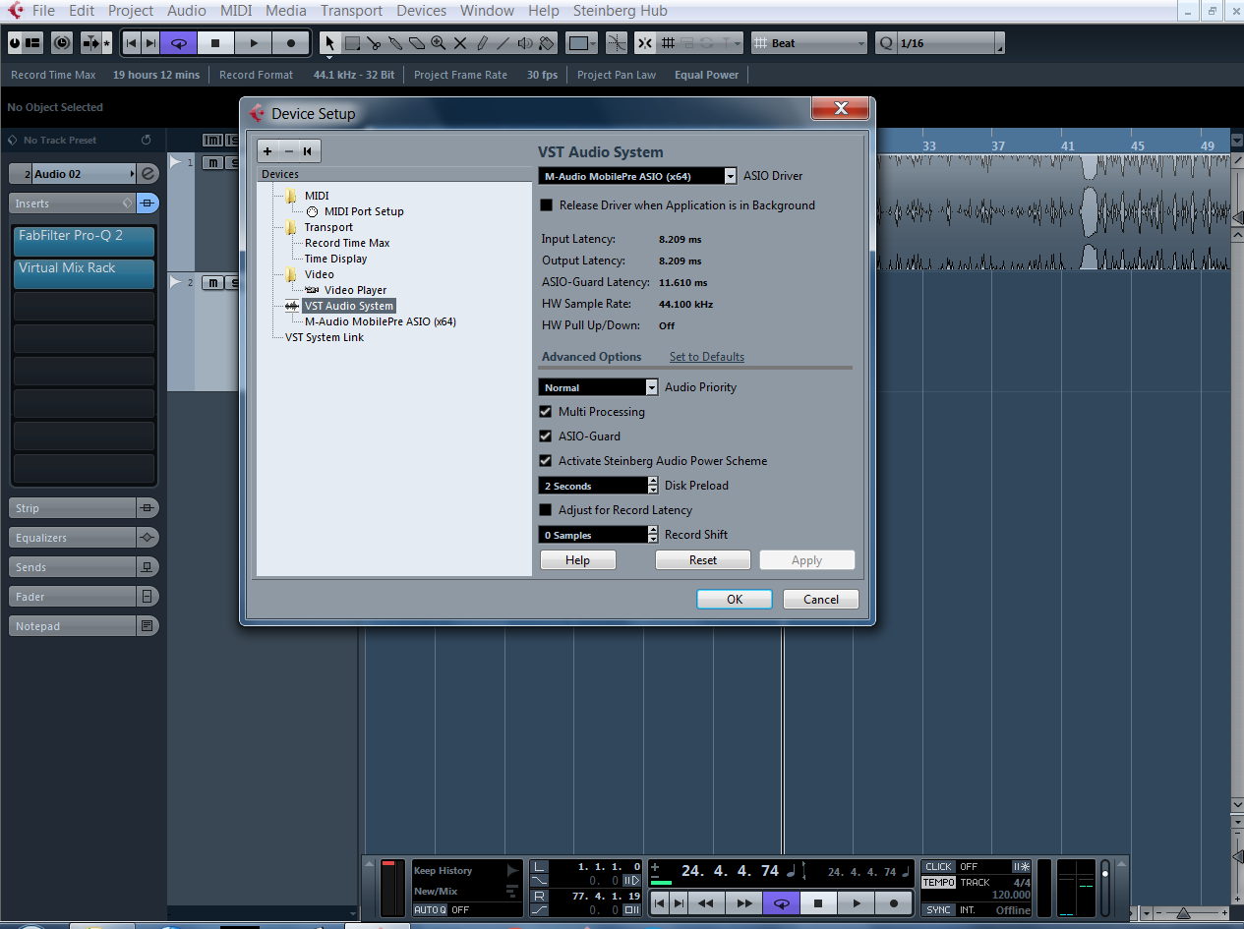Select the Play speaker tool
The image size is (1244, 929).
[525, 43]
